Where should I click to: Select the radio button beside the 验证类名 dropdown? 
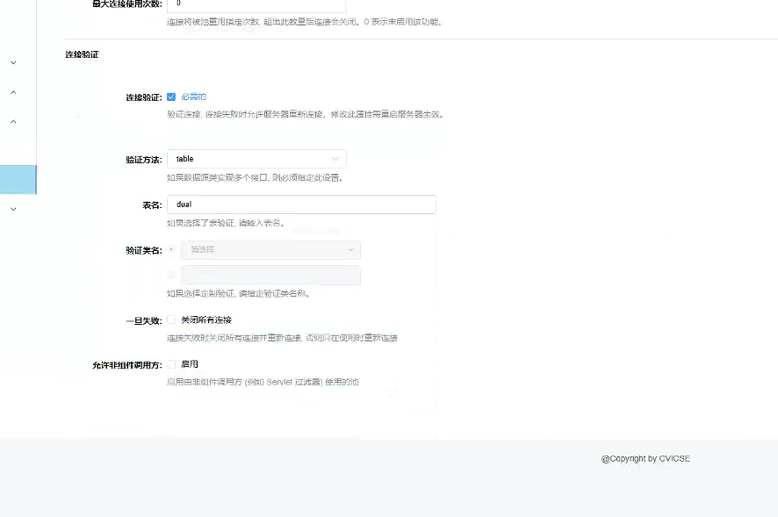(x=172, y=250)
